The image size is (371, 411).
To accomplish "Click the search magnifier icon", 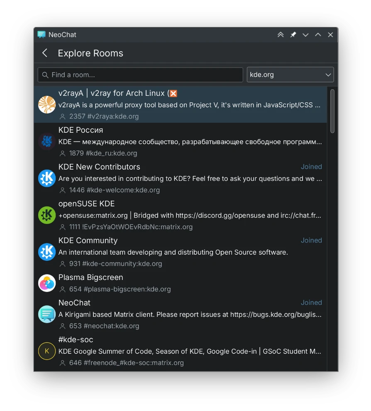I will click(x=45, y=75).
